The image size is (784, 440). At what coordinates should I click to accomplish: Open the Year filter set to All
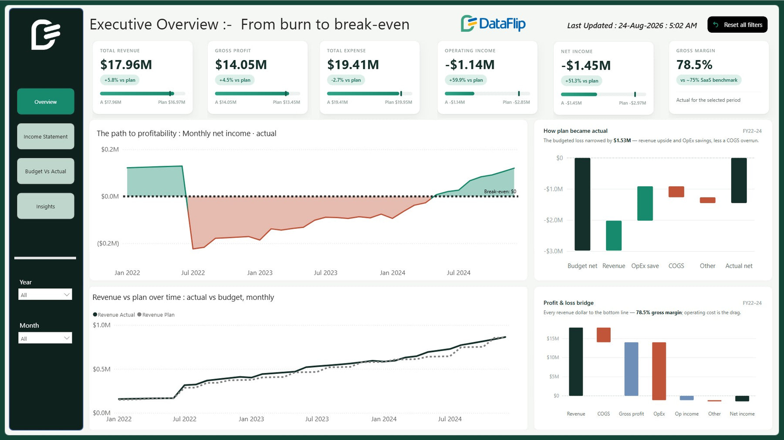pyautogui.click(x=45, y=295)
